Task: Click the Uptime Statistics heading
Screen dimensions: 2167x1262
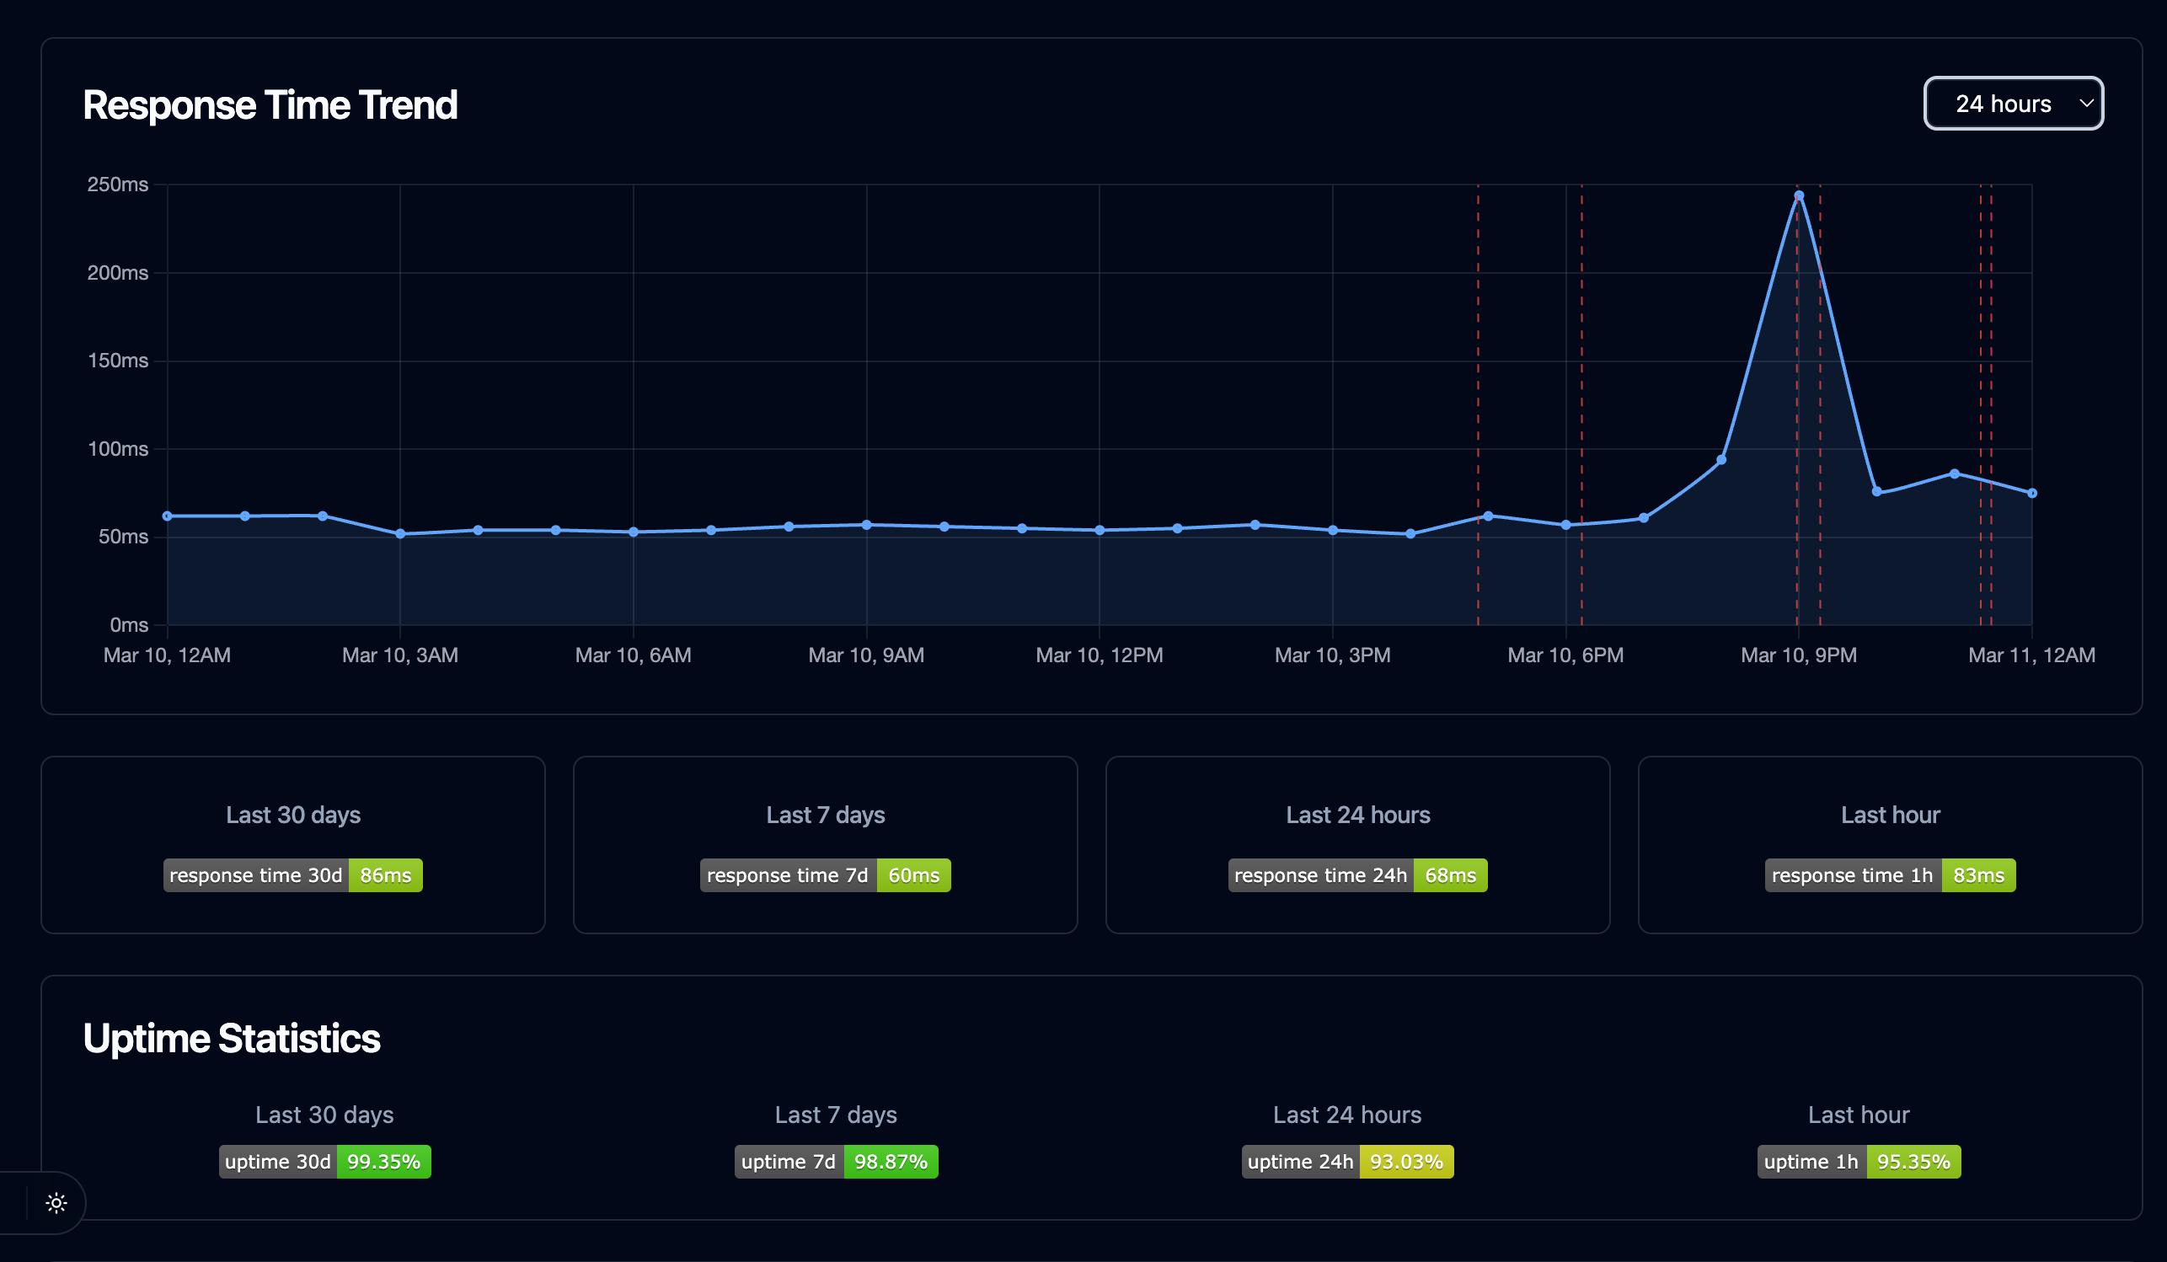Action: (232, 1039)
